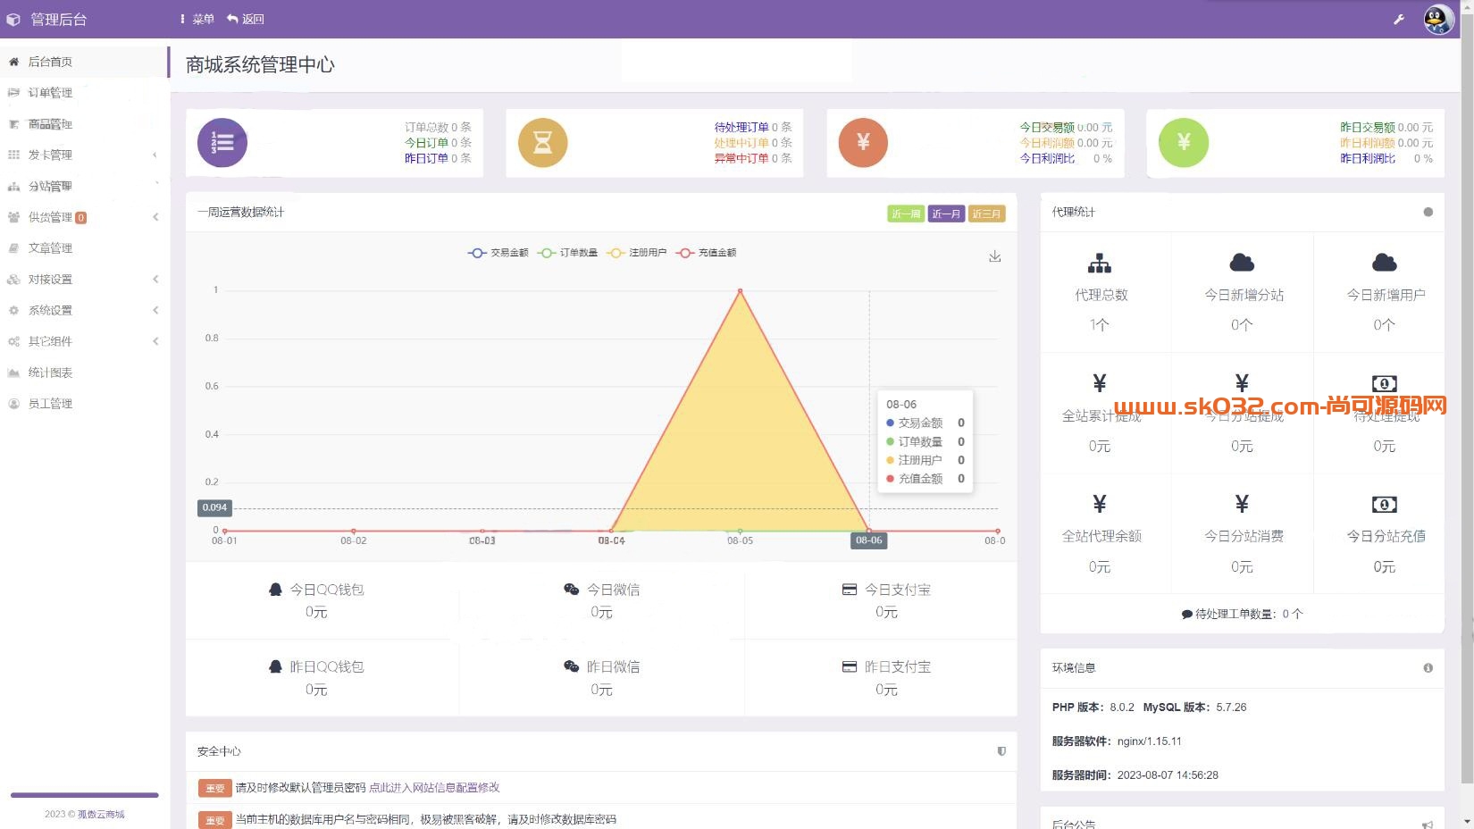Click the sidebar purple horizontal bar

click(x=84, y=794)
